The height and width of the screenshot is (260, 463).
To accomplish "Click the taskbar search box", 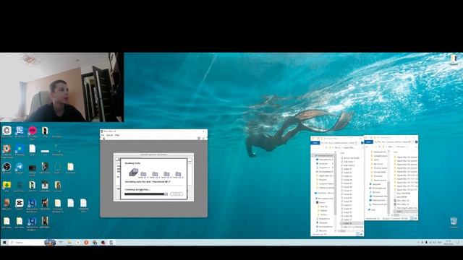I will [27, 243].
